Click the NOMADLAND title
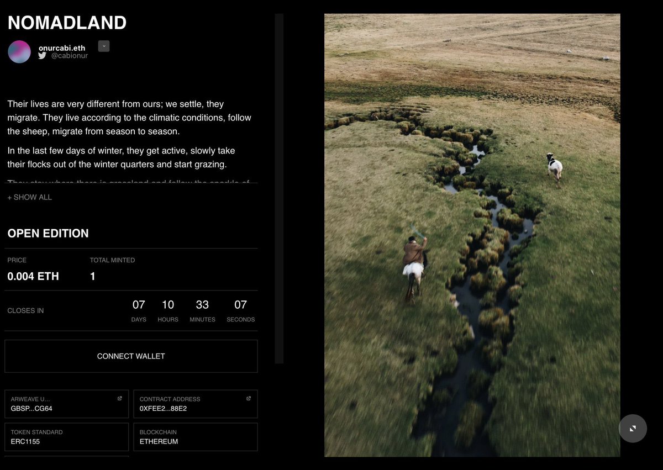 pos(67,23)
